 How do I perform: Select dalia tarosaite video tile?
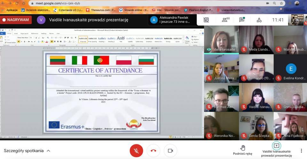click(x=221, y=40)
